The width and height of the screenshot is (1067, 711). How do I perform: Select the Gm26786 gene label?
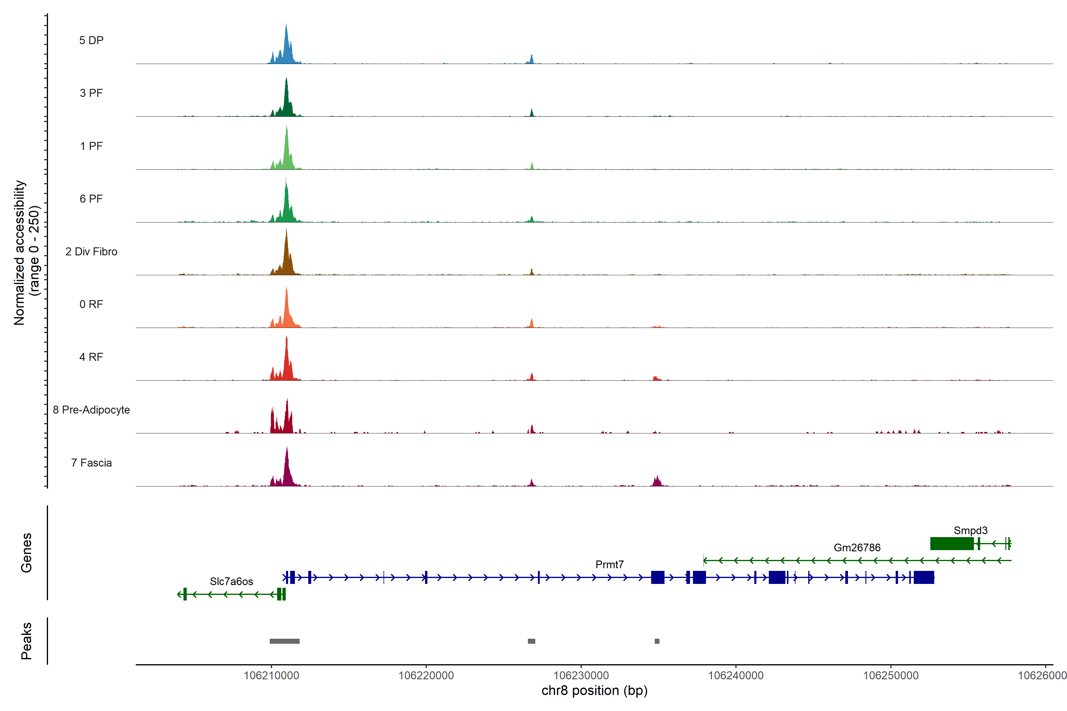tap(857, 548)
